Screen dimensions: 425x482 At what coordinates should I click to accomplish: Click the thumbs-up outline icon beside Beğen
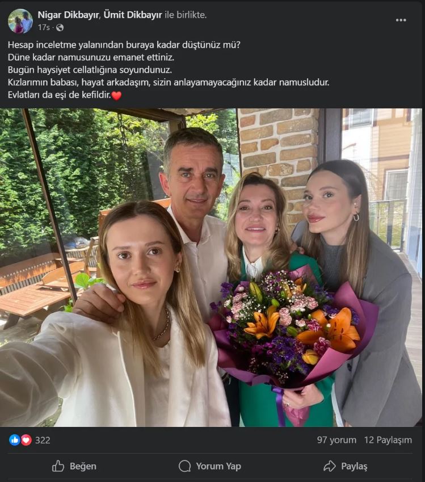(x=58, y=466)
